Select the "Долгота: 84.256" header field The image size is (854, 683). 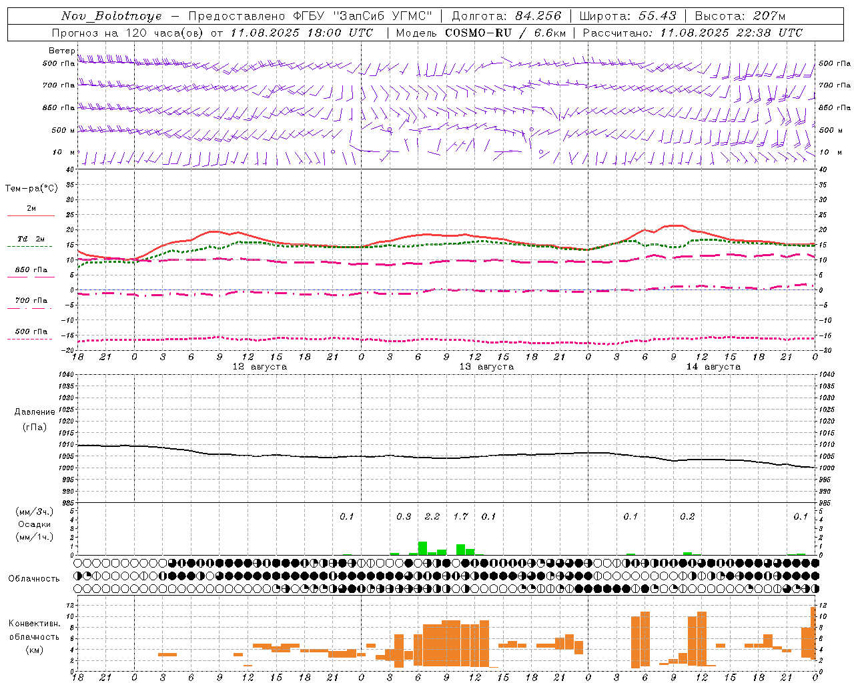click(x=506, y=16)
